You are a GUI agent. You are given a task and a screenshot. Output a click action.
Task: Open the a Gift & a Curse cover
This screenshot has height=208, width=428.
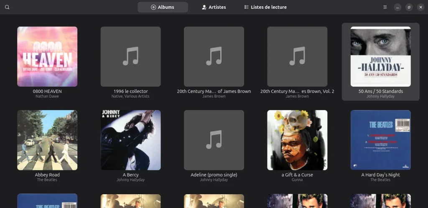point(297,140)
